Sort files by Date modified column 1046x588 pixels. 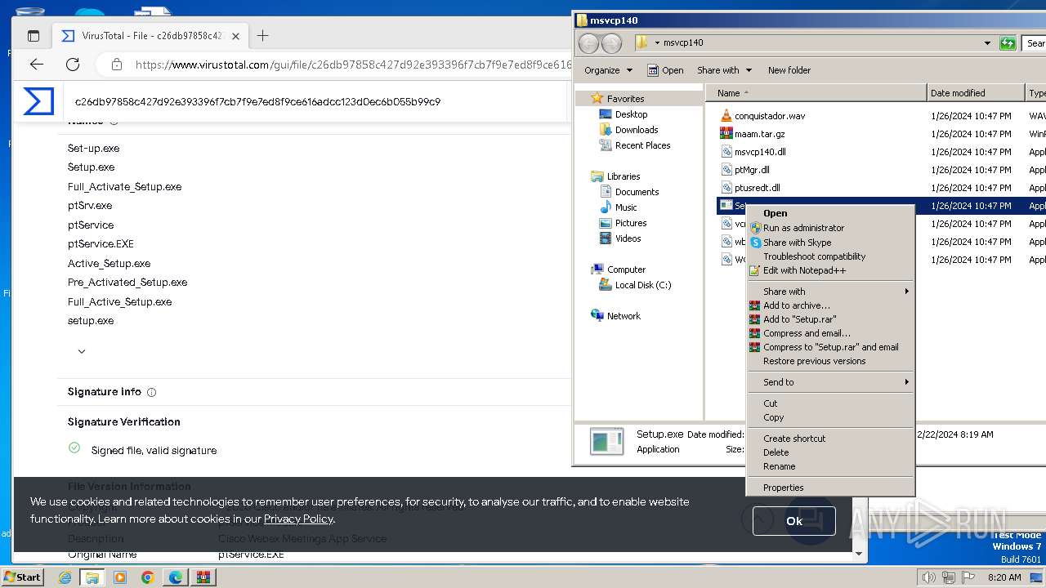(976, 93)
